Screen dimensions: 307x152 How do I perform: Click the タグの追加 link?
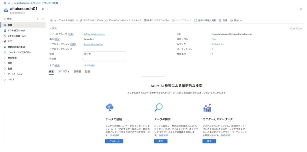(90, 65)
